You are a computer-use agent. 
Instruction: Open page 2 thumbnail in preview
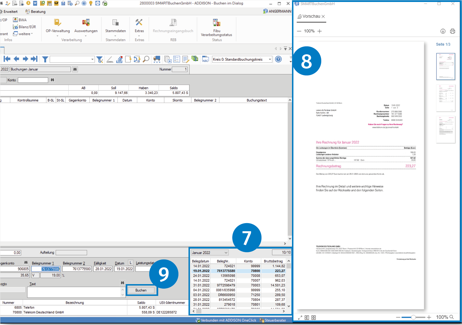coord(445,98)
